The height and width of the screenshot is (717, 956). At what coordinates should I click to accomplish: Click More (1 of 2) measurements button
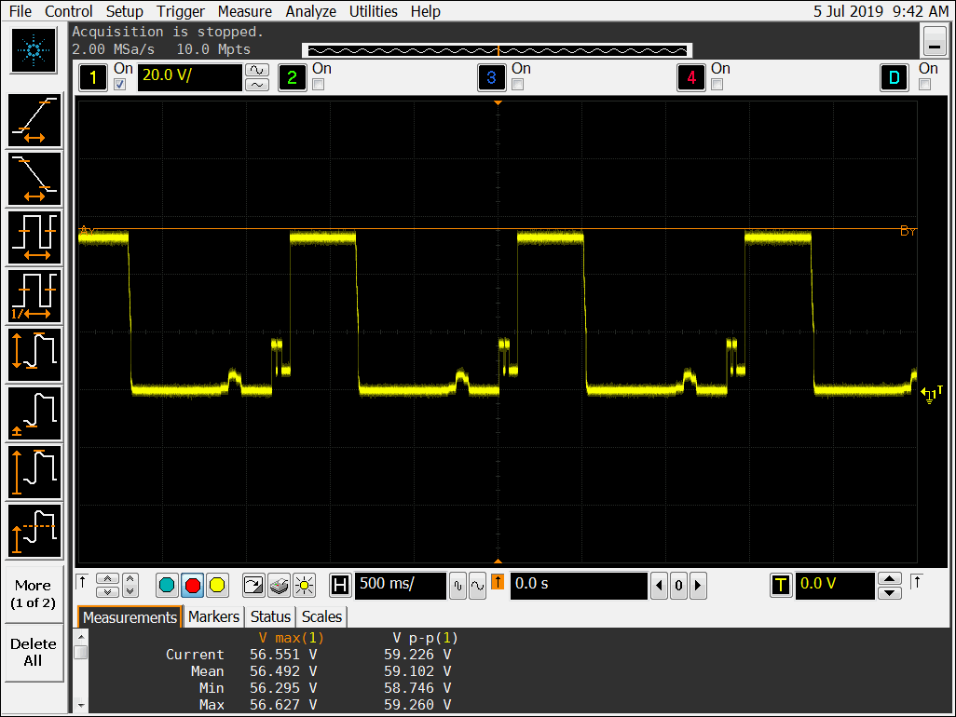(34, 594)
